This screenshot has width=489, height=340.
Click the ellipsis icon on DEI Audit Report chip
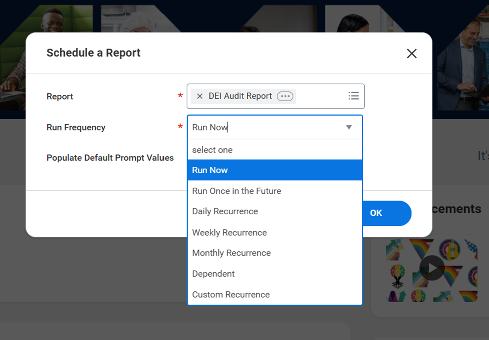(x=285, y=96)
